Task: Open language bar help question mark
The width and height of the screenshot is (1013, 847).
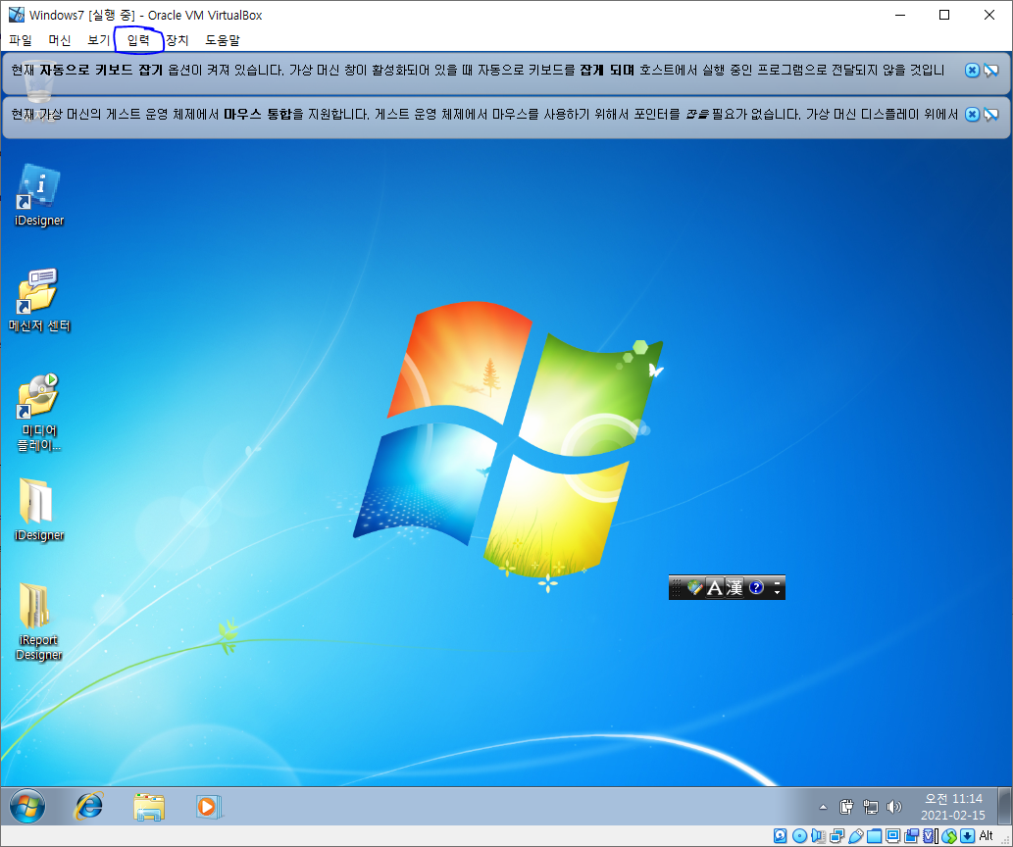Action: tap(756, 587)
